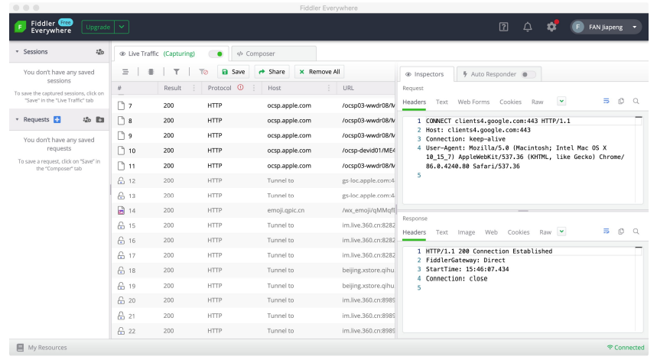Click lock icon of session 12
Viewport: 657px width, 363px height.
click(121, 180)
